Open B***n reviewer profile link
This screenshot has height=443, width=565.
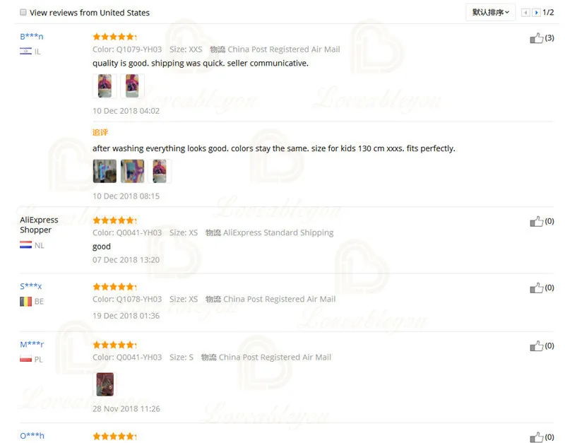pos(31,37)
